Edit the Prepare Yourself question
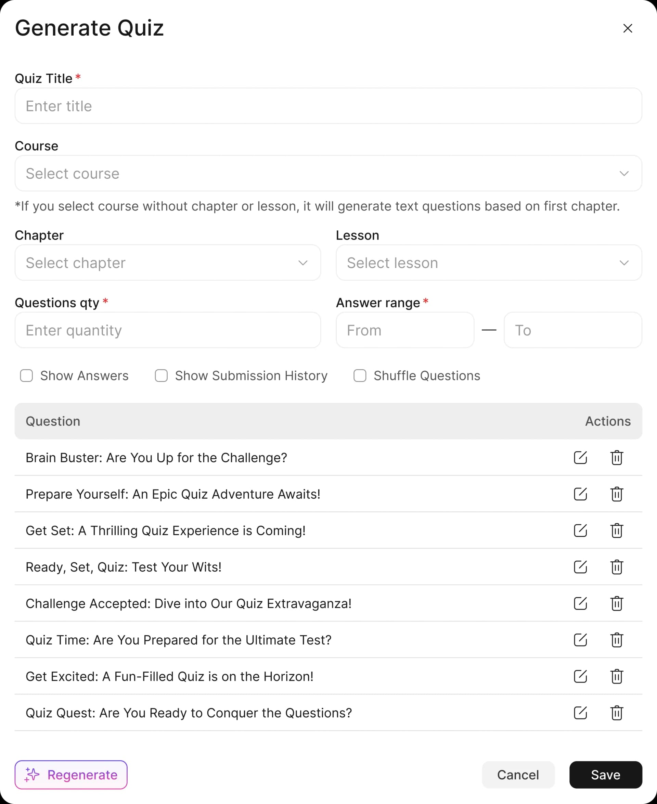657x804 pixels. (580, 494)
